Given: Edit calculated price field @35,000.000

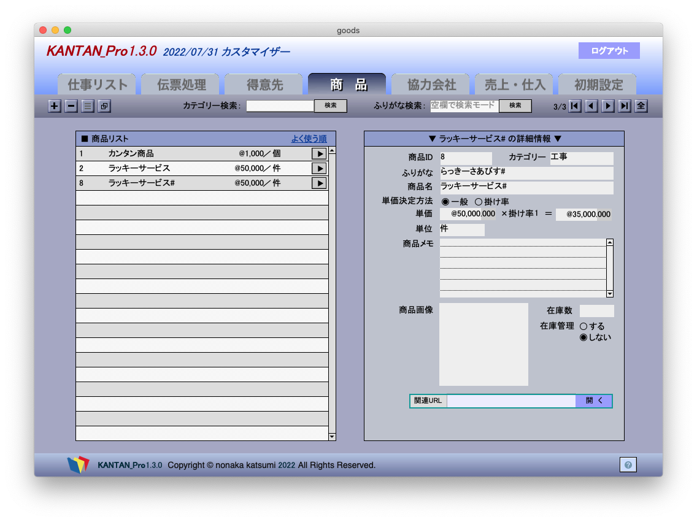Looking at the screenshot, I should pos(583,214).
